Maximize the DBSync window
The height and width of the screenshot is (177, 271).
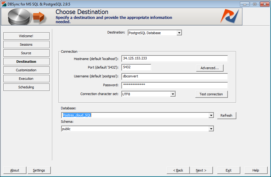(255, 4)
